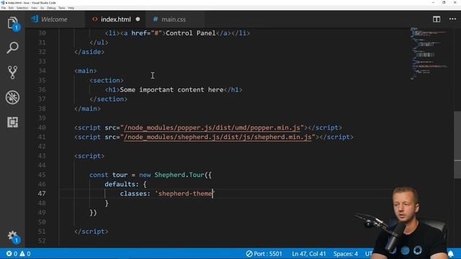This screenshot has height=259, width=461.
Task: Click the closing </ul> tag
Action: [99, 42]
